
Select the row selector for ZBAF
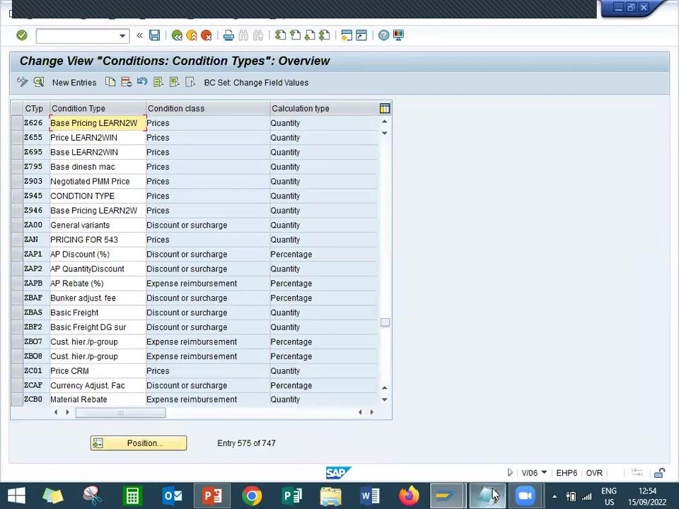tap(17, 298)
